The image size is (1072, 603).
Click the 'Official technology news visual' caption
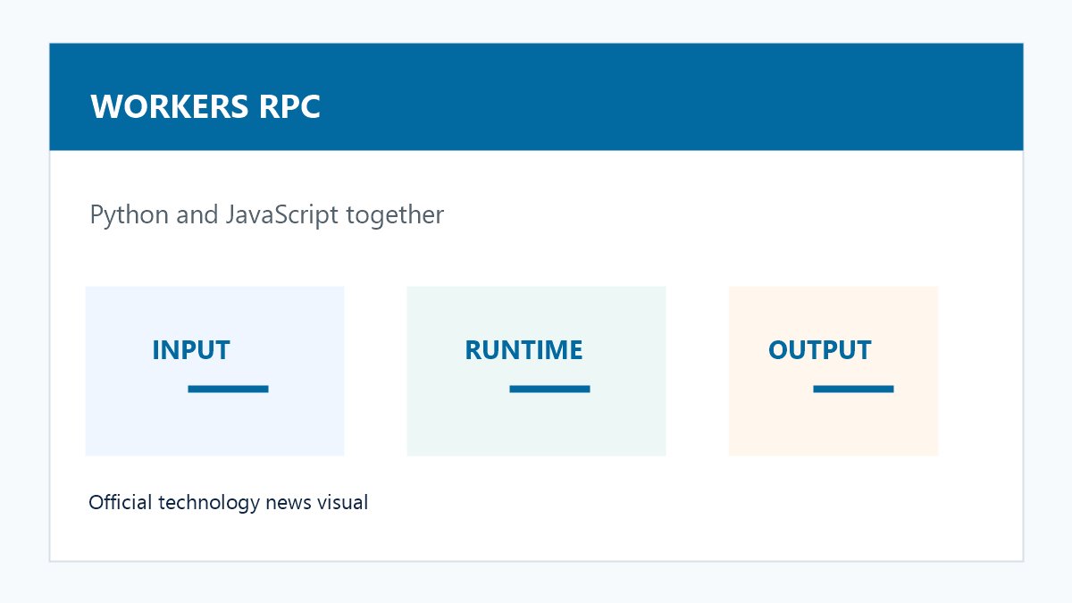[x=228, y=503]
